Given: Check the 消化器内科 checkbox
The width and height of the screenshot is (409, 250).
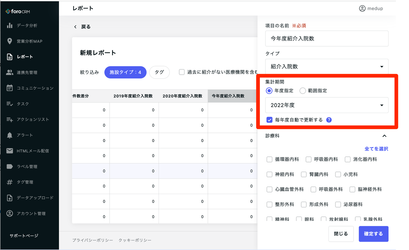Looking at the screenshot, I should point(348,159).
